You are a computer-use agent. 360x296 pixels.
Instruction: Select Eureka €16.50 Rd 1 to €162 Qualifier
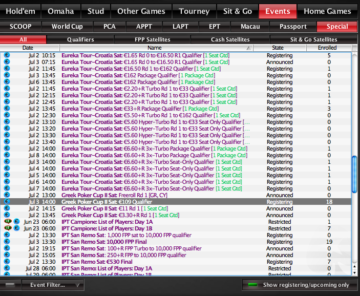(x=176, y=69)
